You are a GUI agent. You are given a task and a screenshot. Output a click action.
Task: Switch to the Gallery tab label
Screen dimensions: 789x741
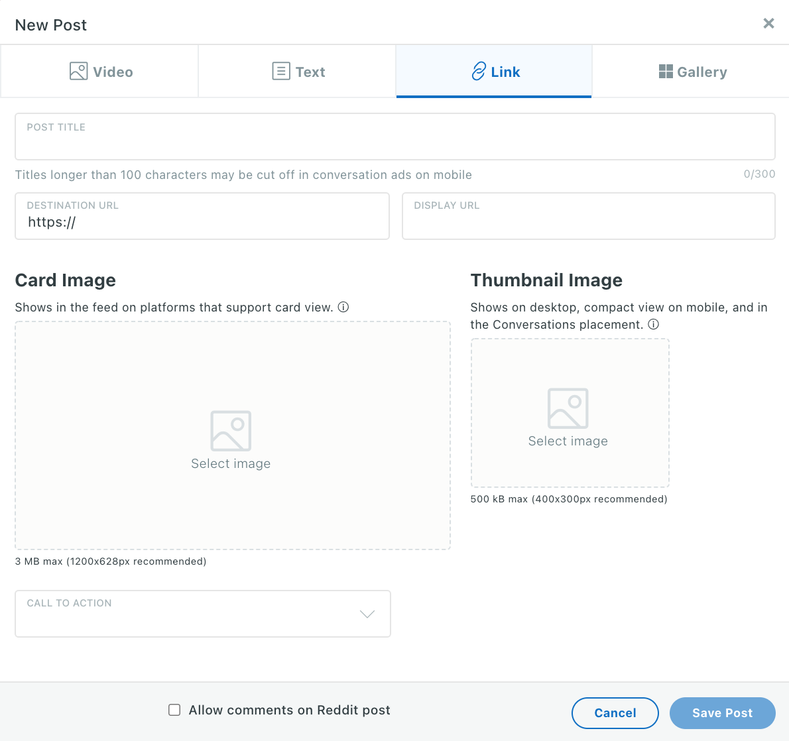(x=702, y=72)
